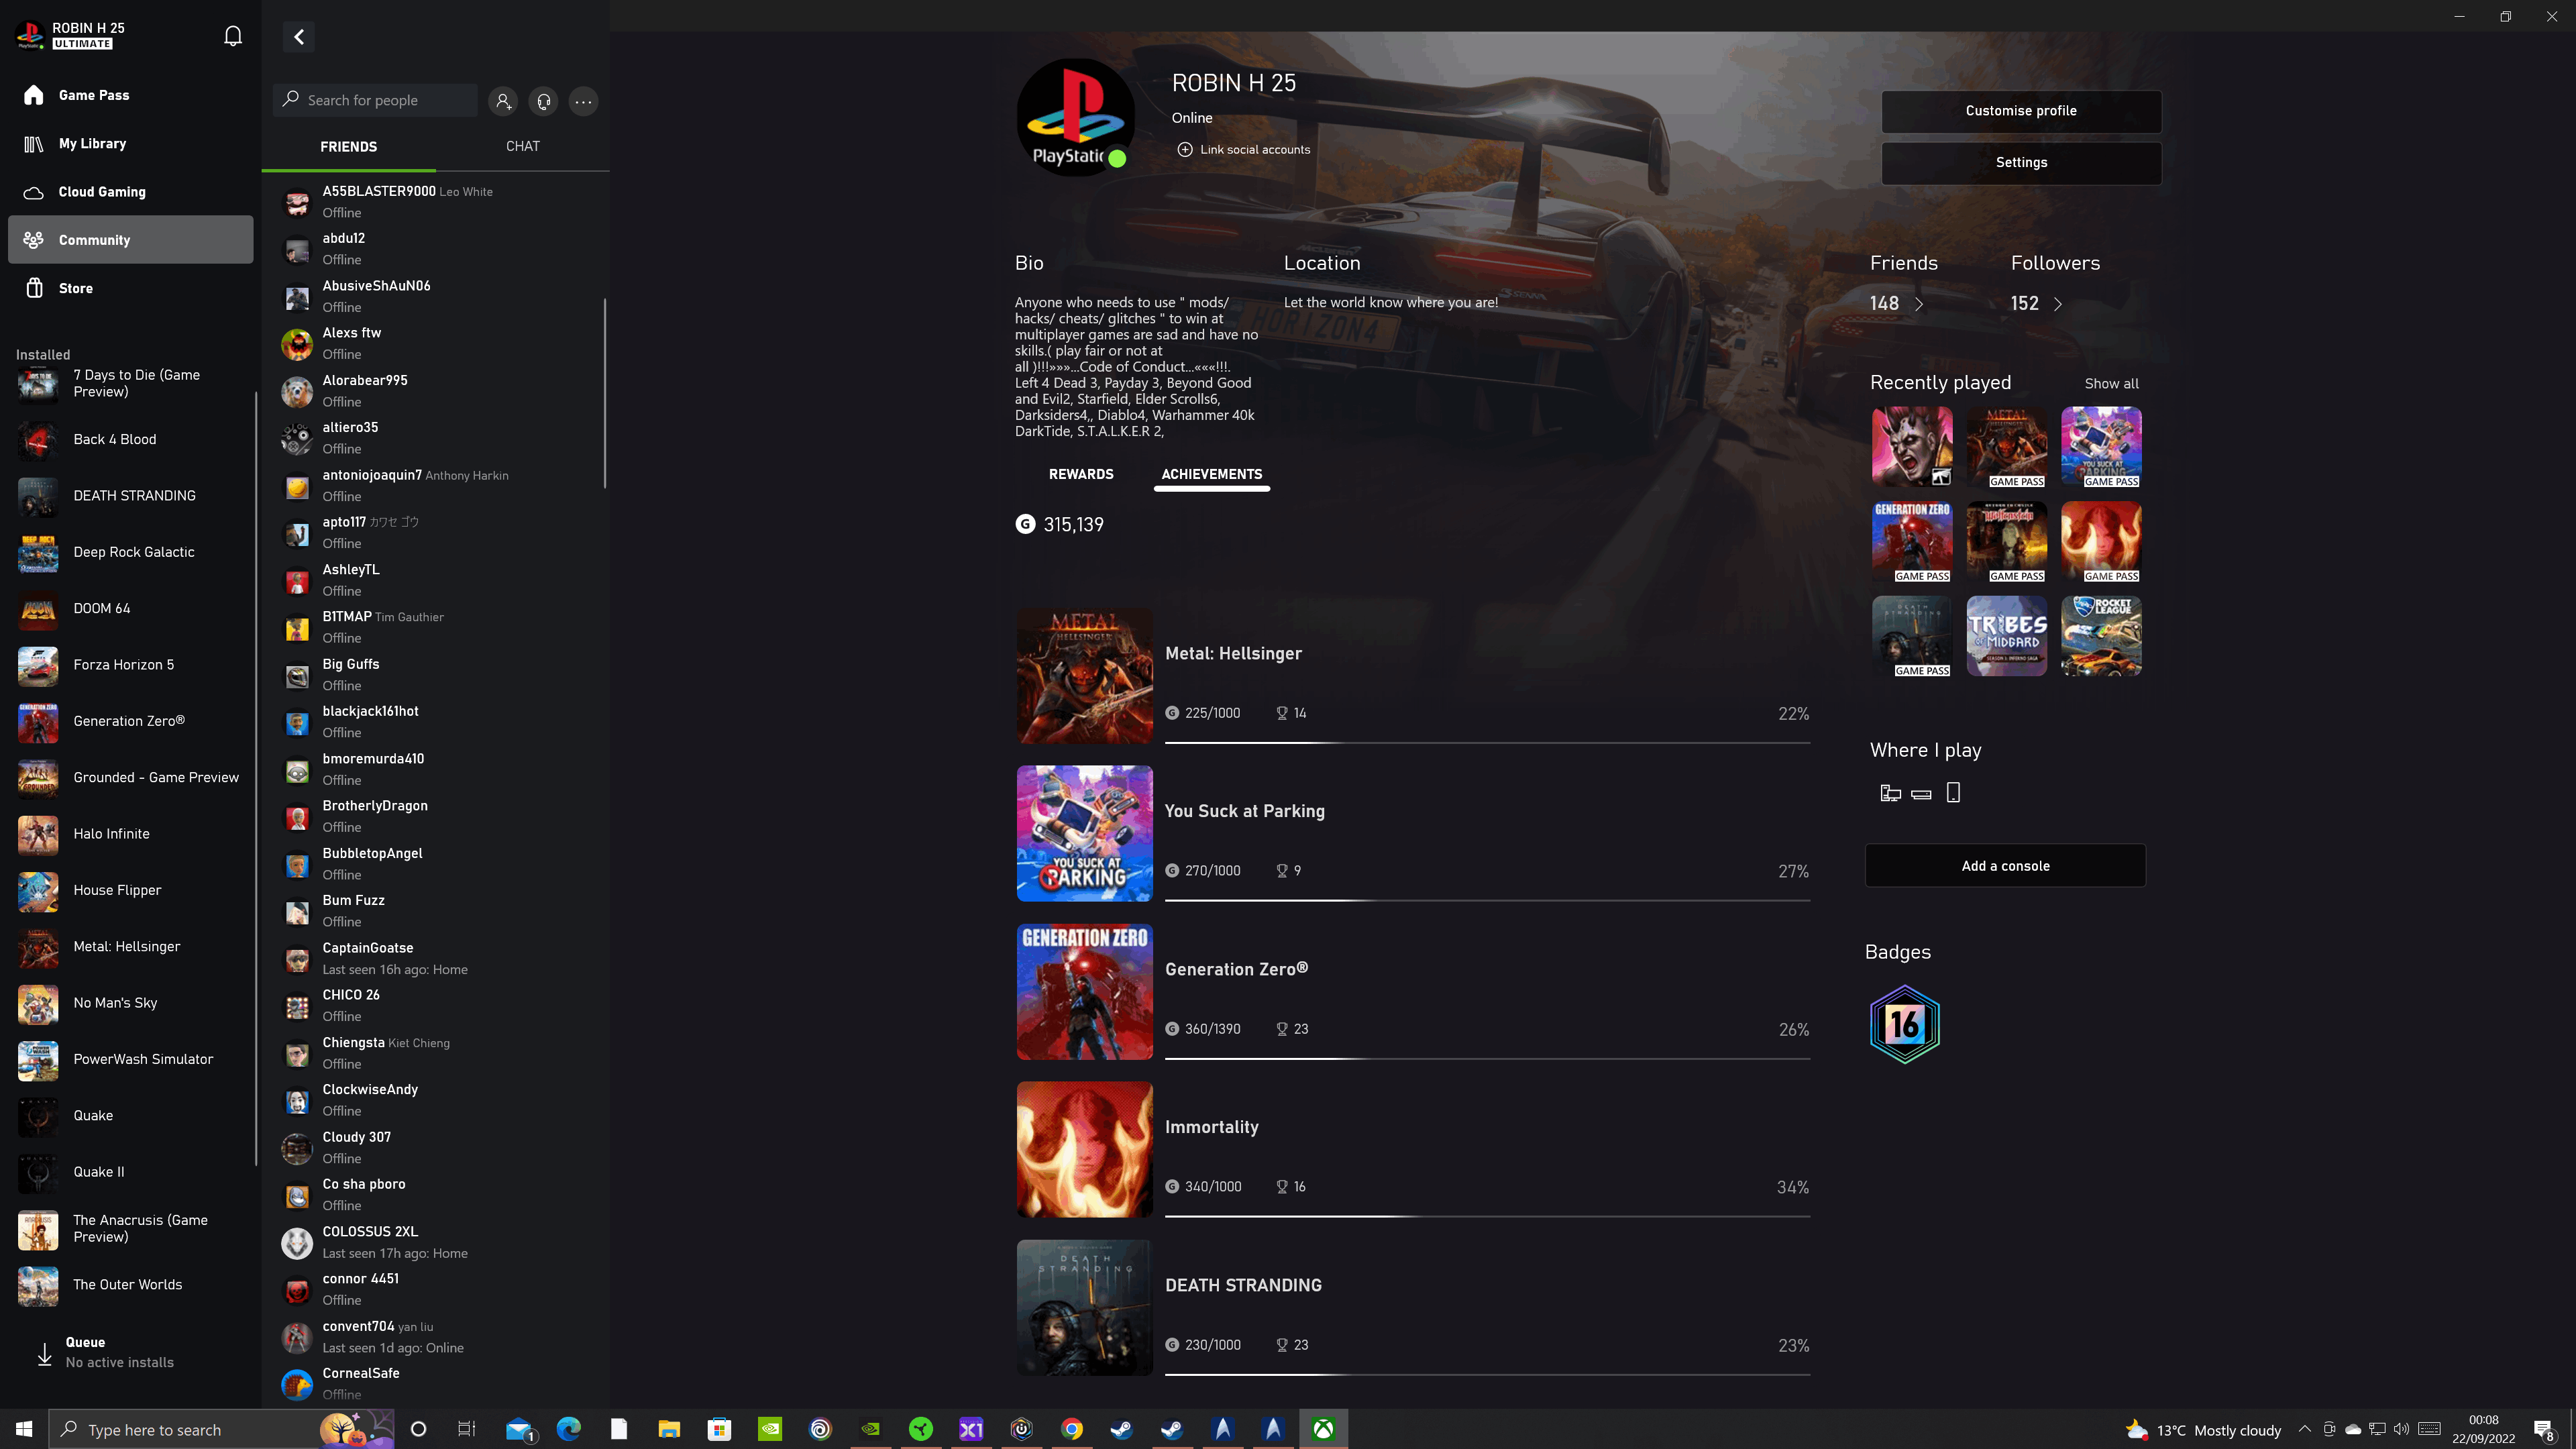Open Cloud Gaming in the sidebar
The image size is (2576, 1449).
click(x=130, y=191)
